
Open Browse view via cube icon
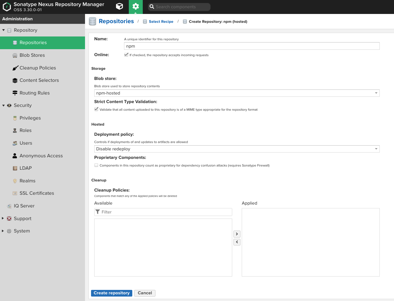tap(119, 7)
